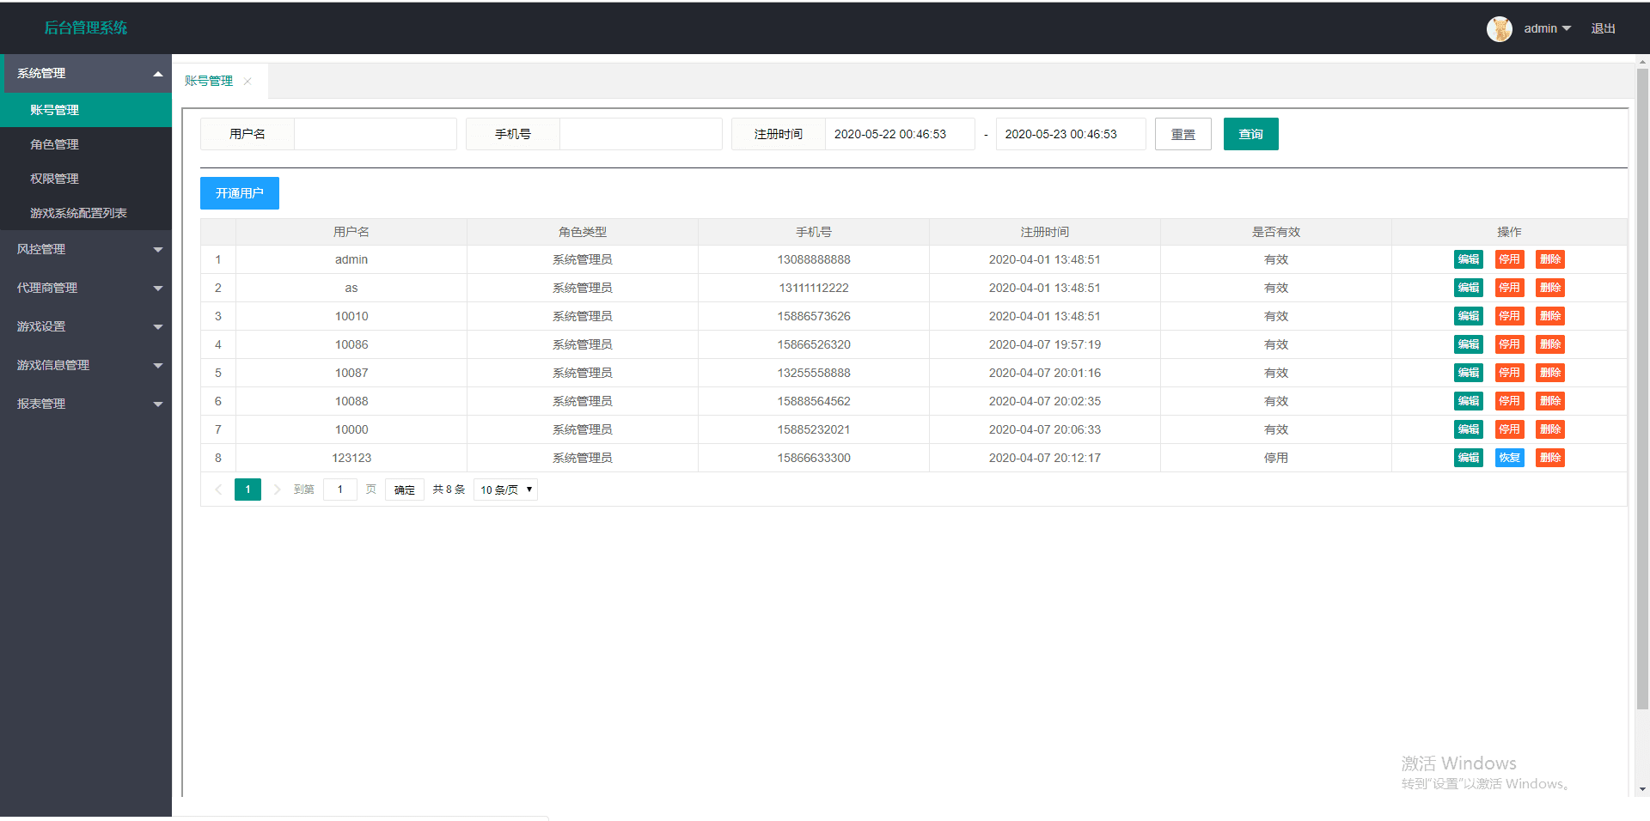Open the admin dropdown menu
The image size is (1650, 821).
1547,28
